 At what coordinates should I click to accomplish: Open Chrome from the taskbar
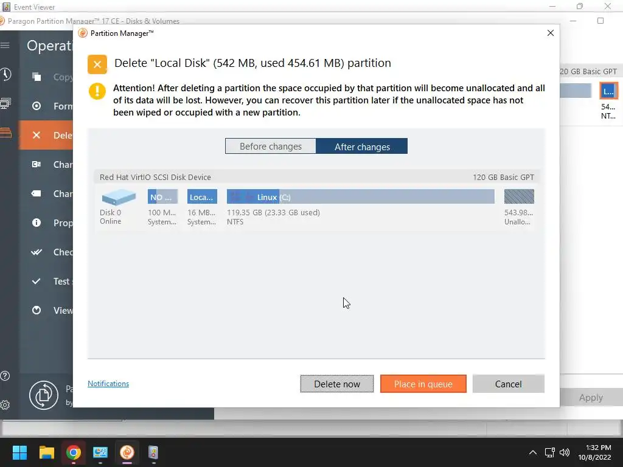(x=74, y=452)
